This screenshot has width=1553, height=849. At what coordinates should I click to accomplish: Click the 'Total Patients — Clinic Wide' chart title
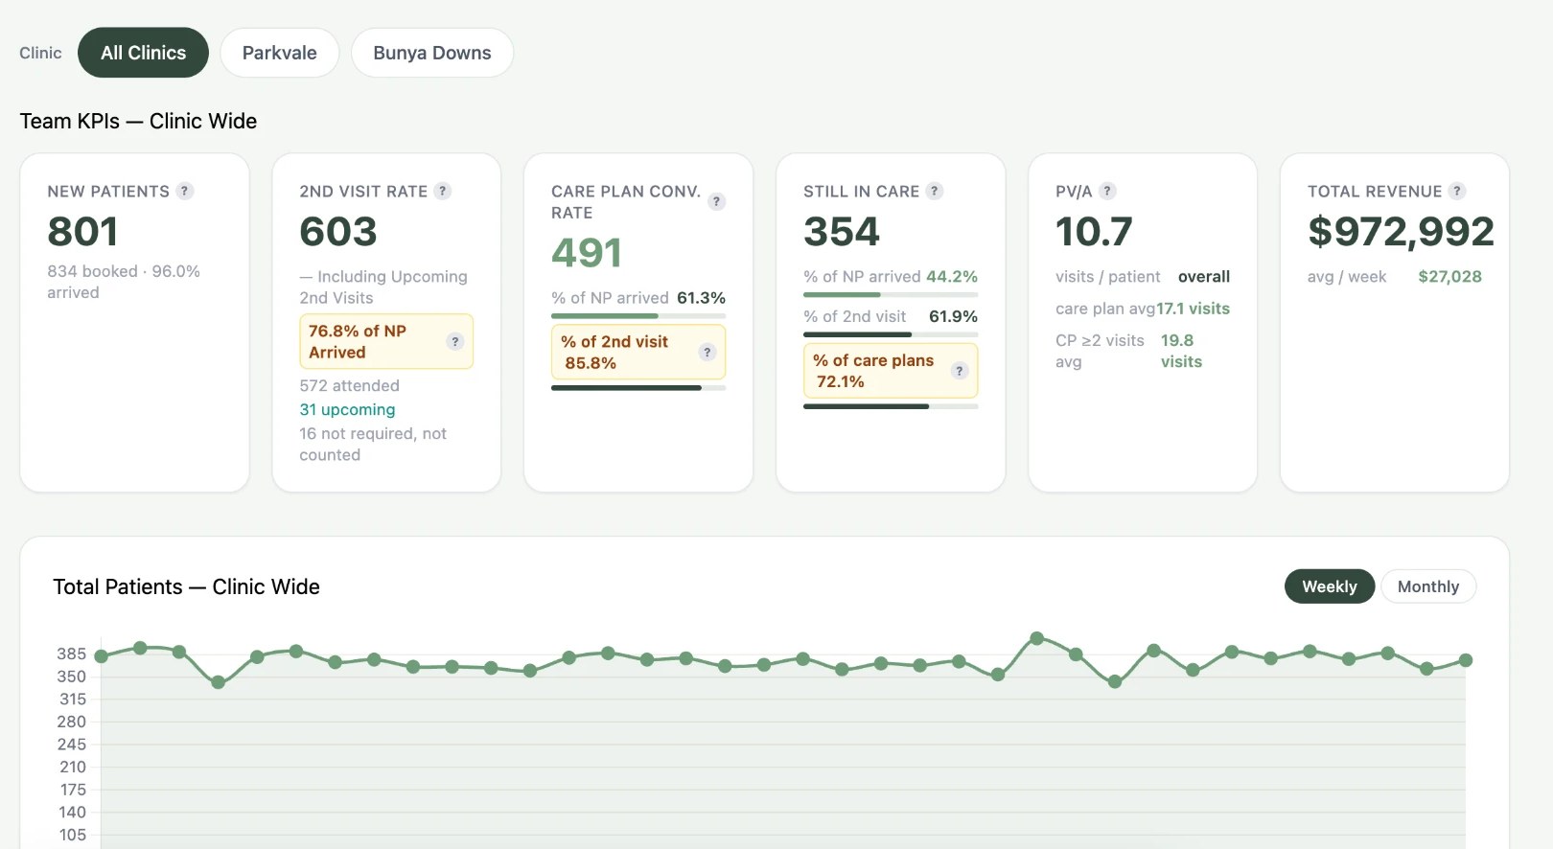pyautogui.click(x=186, y=586)
